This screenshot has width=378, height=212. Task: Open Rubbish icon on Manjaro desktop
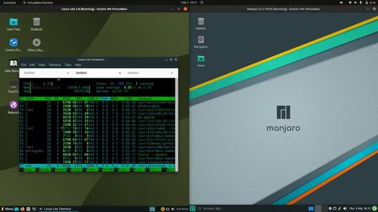click(201, 24)
